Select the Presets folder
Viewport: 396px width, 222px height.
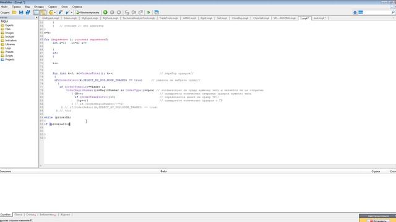[9, 52]
